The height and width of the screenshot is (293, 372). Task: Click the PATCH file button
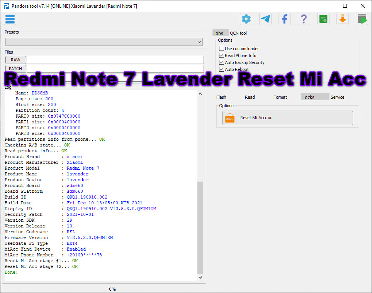click(16, 69)
